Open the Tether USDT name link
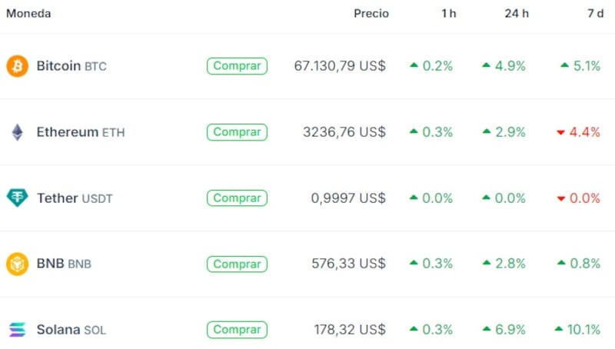The image size is (615, 349). tap(74, 198)
